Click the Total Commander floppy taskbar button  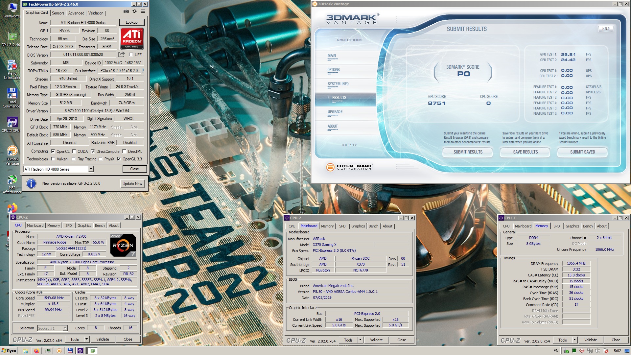[70, 351]
